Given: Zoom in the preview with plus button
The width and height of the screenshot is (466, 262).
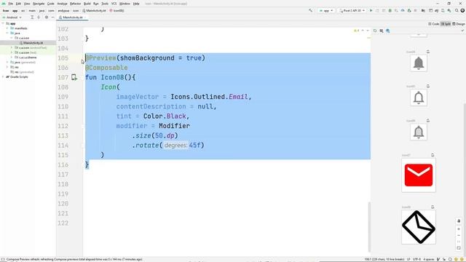Looking at the screenshot, I should pyautogui.click(x=459, y=229).
